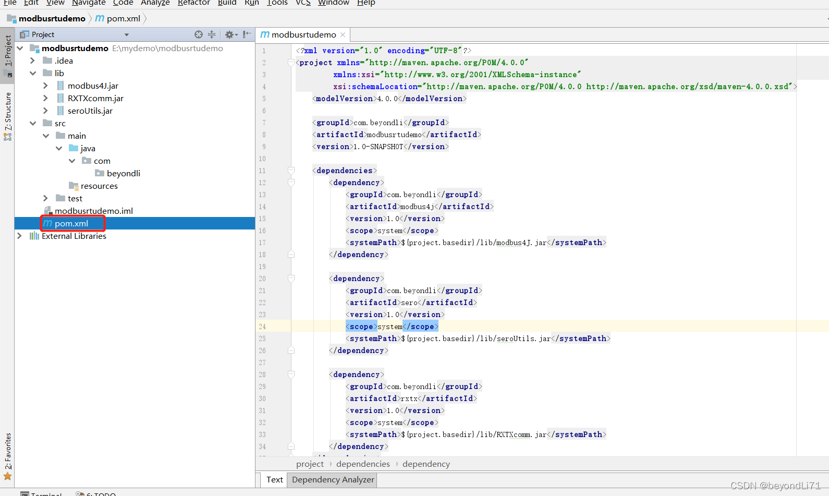Expand the .idea folder

coord(32,61)
